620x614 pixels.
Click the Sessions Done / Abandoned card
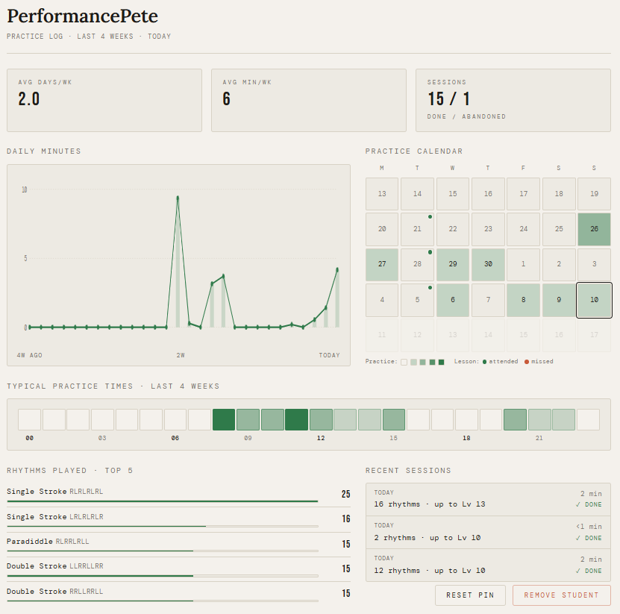point(513,101)
